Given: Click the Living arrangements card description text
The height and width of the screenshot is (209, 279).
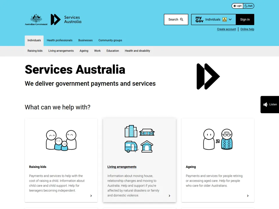Looking at the screenshot, I should (133, 185).
